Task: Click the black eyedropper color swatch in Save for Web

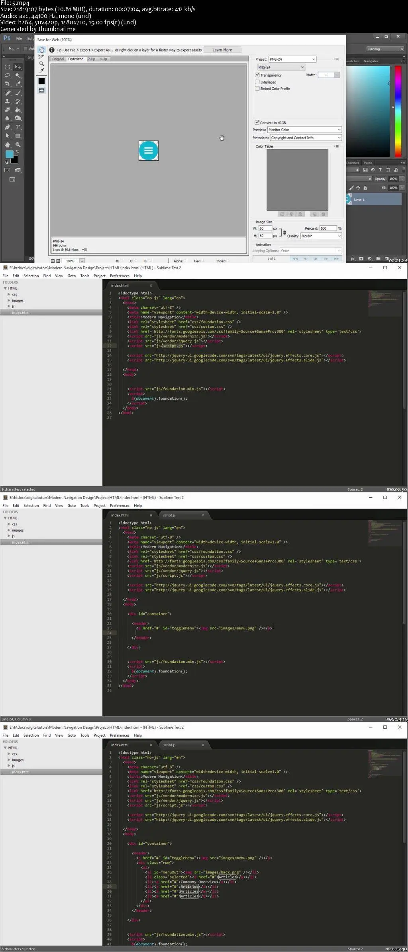Action: click(x=41, y=81)
